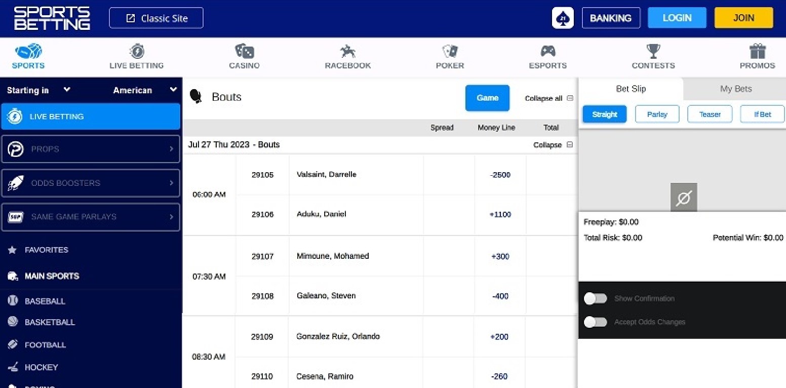This screenshot has height=388, width=786.
Task: Switch to the My Bets tab
Action: 735,89
